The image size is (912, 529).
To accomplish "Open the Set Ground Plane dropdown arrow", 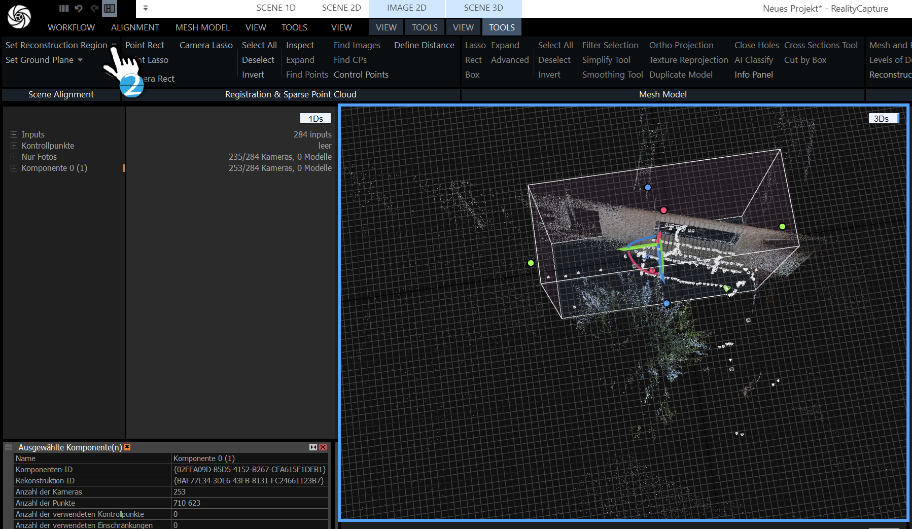I will pos(80,60).
